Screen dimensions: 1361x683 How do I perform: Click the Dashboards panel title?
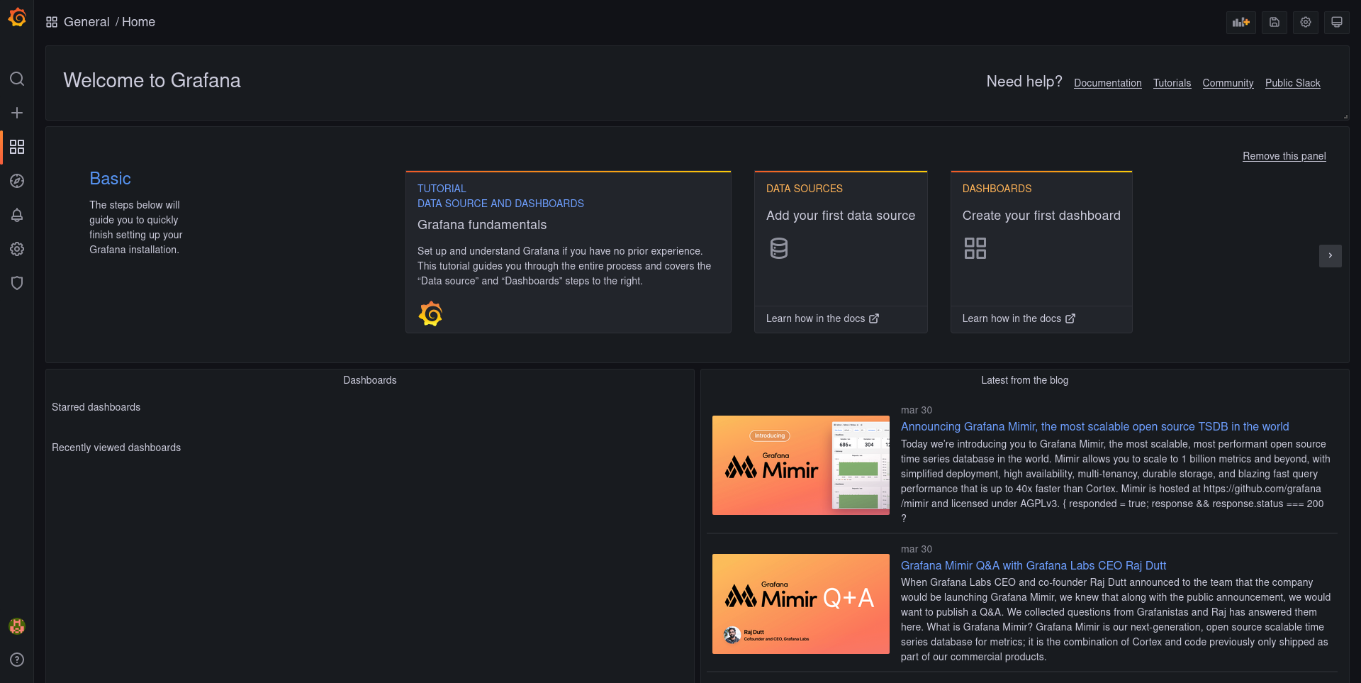coord(369,380)
